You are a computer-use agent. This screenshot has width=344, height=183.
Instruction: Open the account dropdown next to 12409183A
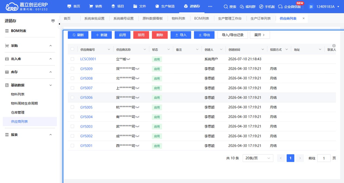(338, 6)
